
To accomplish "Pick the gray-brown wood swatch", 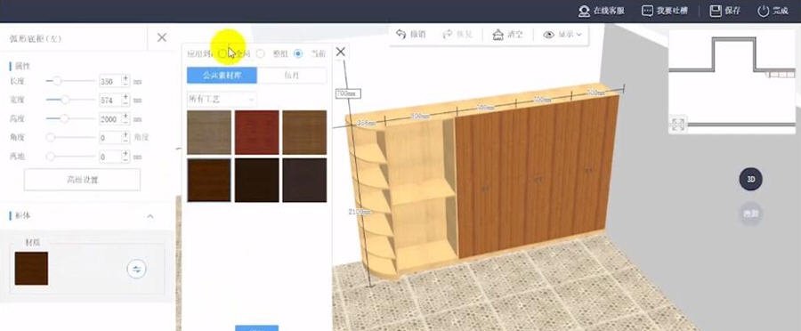I will (x=209, y=133).
